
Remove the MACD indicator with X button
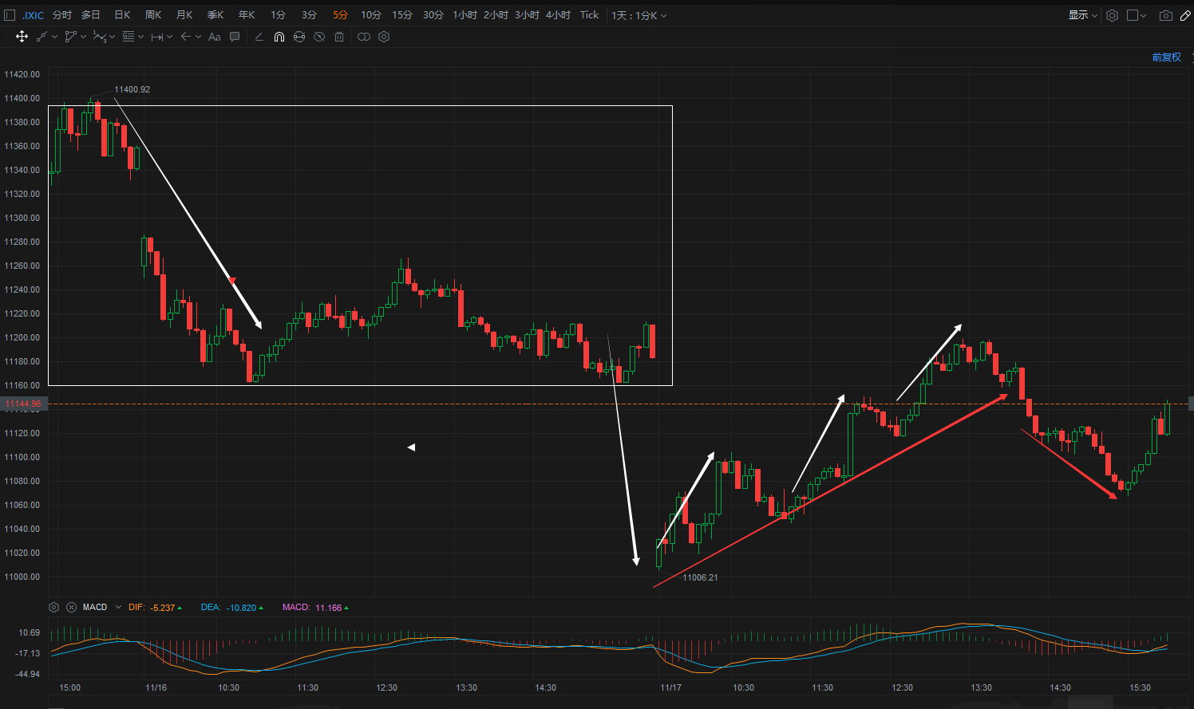click(71, 607)
